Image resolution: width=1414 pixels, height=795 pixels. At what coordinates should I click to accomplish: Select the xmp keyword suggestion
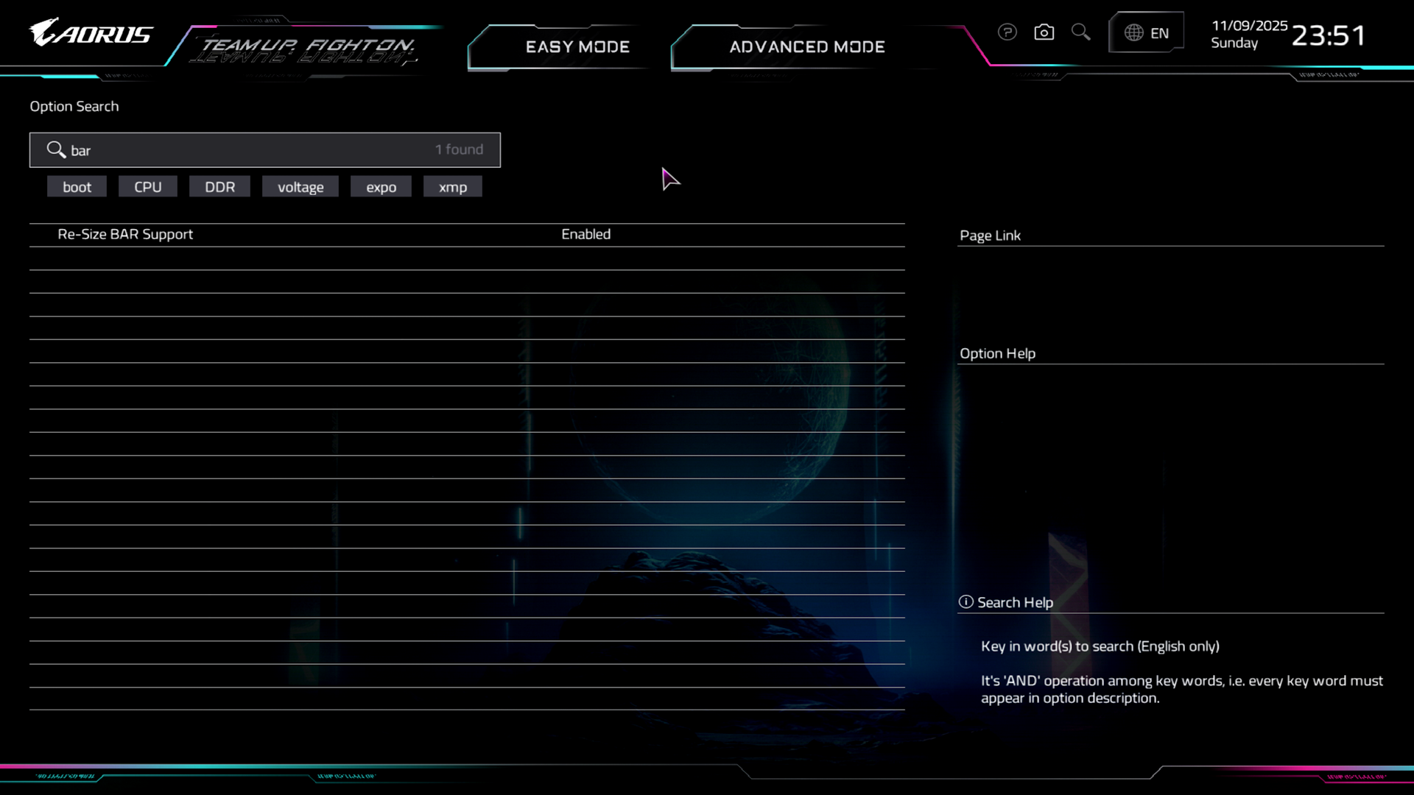click(x=452, y=187)
